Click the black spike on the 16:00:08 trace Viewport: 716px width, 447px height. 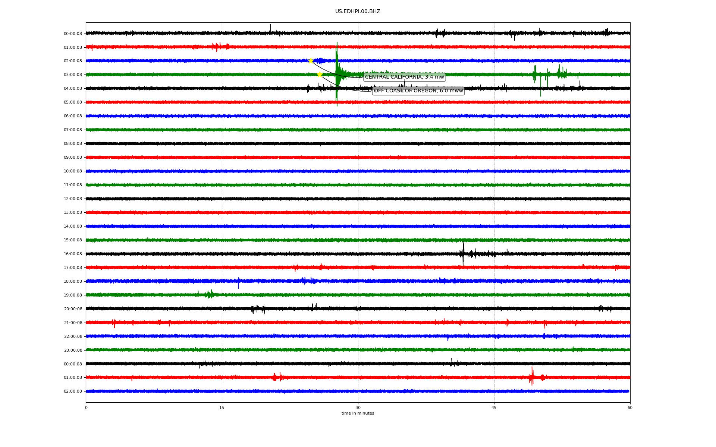[463, 253]
